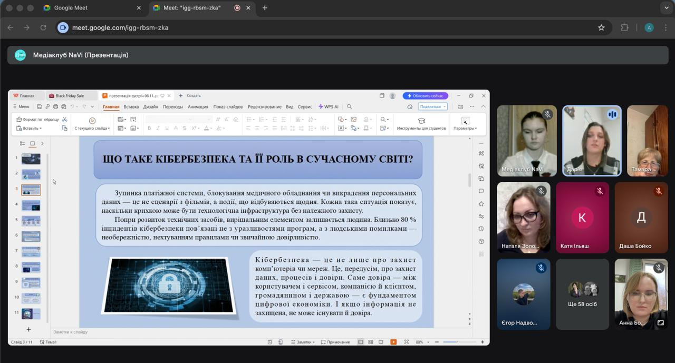Viewport: 675px width, 363px height.
Task: Open the Вставить paste dropdown
Action: [32, 128]
